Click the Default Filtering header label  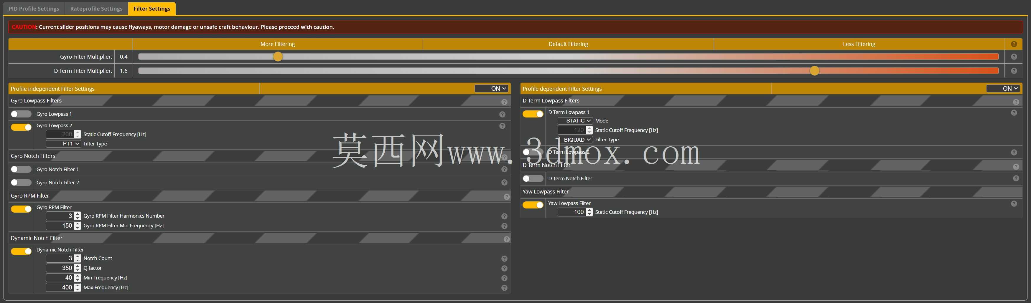(568, 44)
